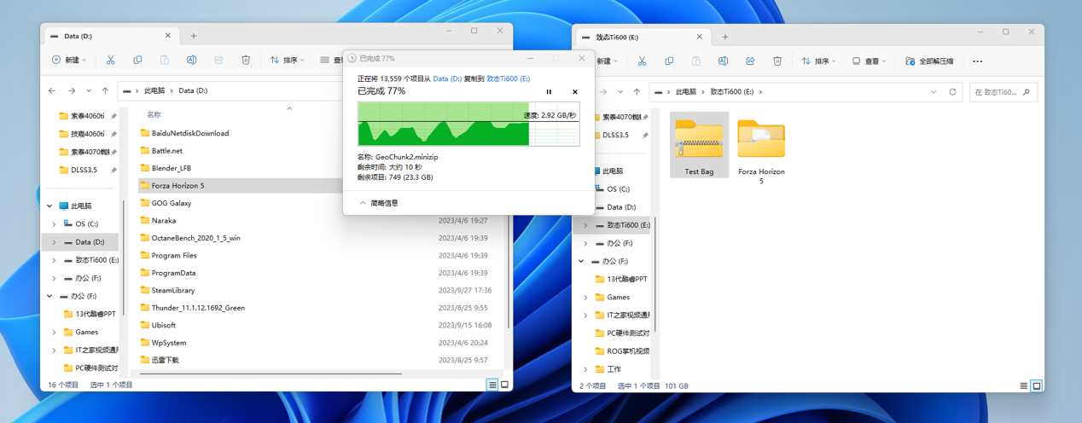Open the three-dots more options menu
Image resolution: width=1082 pixels, height=423 pixels.
point(977,61)
